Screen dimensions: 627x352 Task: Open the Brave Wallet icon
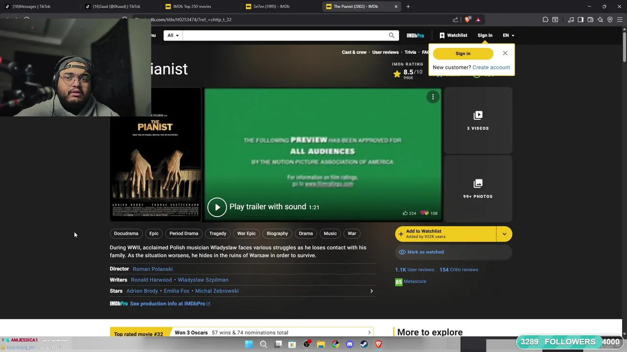tap(590, 20)
